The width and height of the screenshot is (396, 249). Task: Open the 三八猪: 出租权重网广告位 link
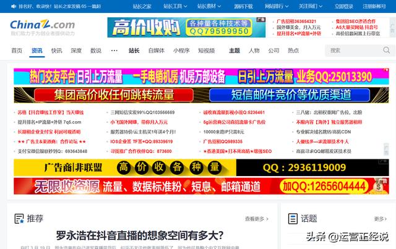tap(329, 112)
